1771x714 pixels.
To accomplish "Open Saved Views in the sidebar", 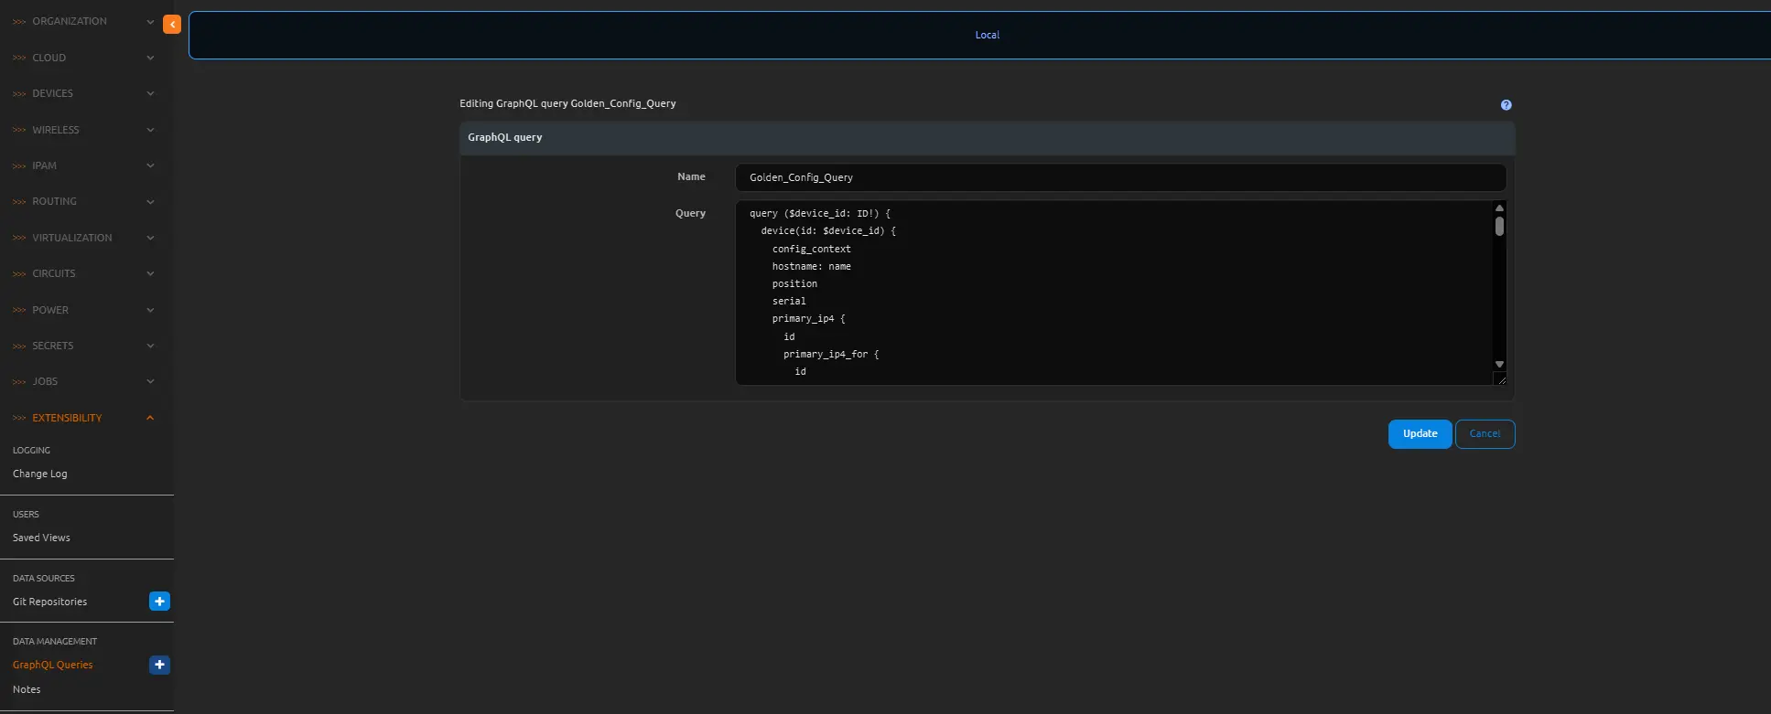I will (x=41, y=538).
